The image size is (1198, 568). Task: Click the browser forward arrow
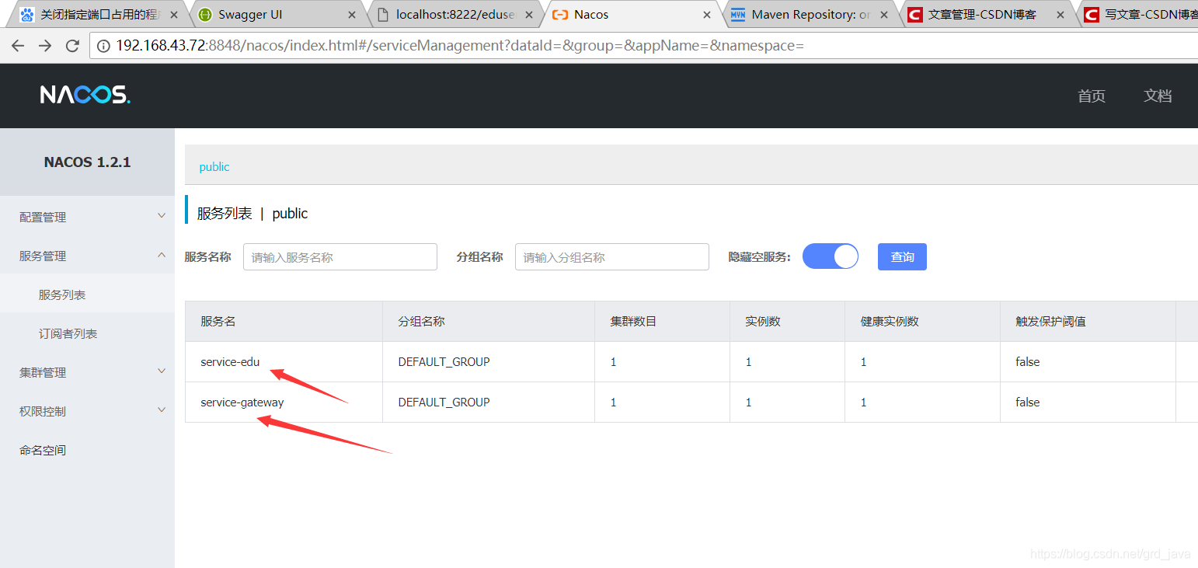click(x=45, y=46)
